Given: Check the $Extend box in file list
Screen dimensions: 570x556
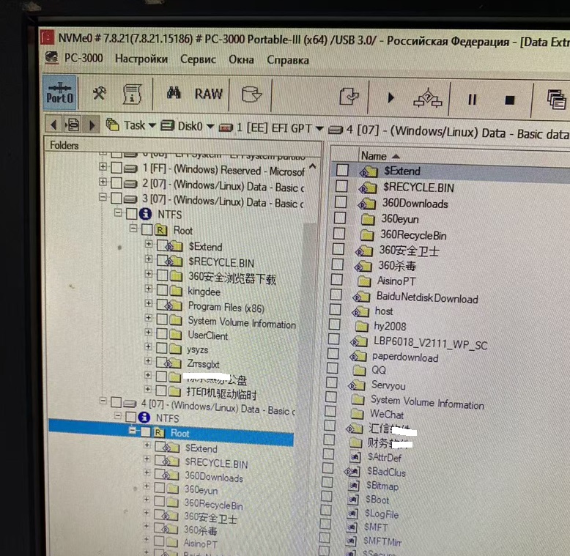Looking at the screenshot, I should click(x=342, y=170).
